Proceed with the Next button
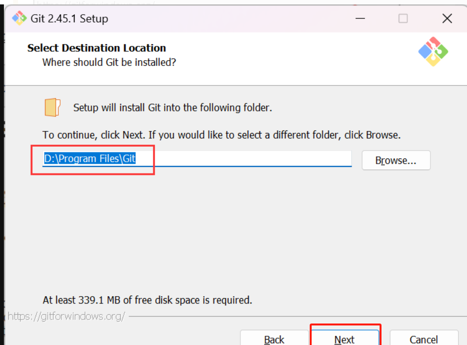Viewport: 467px width, 345px height. tap(344, 339)
